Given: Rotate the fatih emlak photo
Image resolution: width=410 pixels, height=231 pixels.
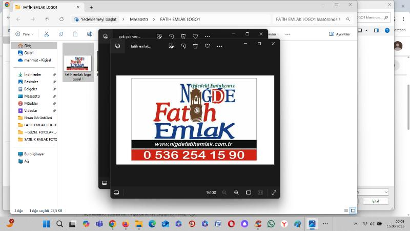Looking at the screenshot, I should pos(183,46).
